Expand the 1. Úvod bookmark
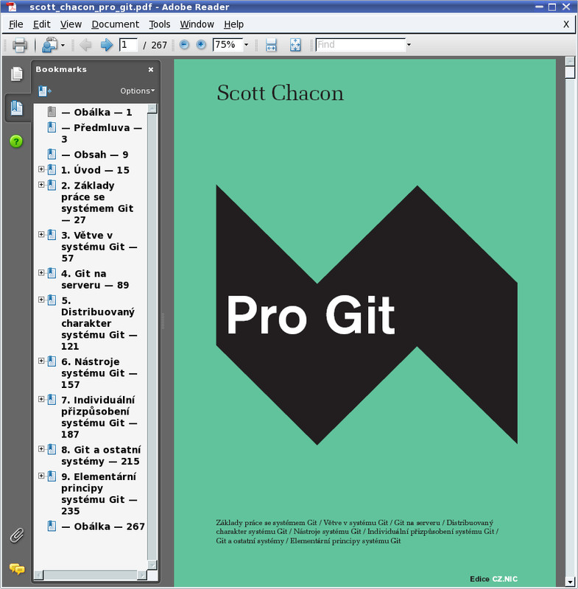The image size is (578, 589). point(41,169)
